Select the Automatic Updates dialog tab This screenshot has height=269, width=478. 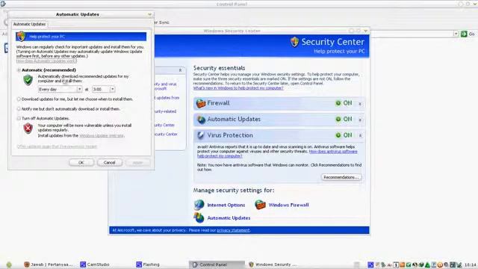29,24
